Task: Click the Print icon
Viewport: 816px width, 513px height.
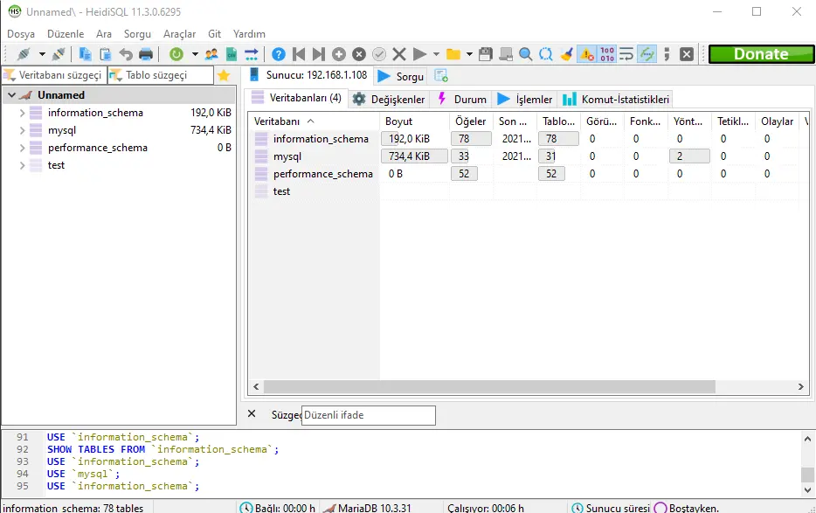Action: (146, 53)
